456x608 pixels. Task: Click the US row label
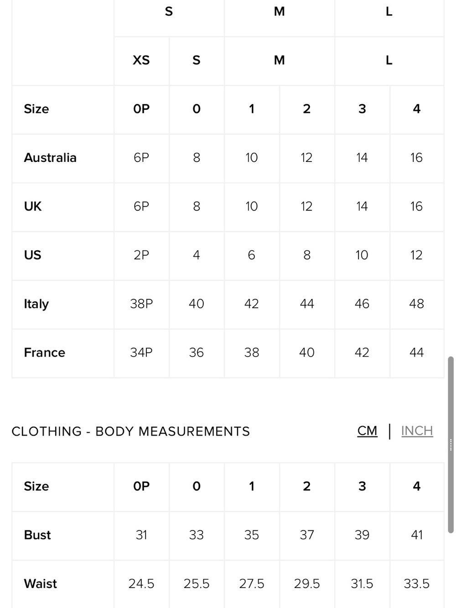tap(32, 255)
